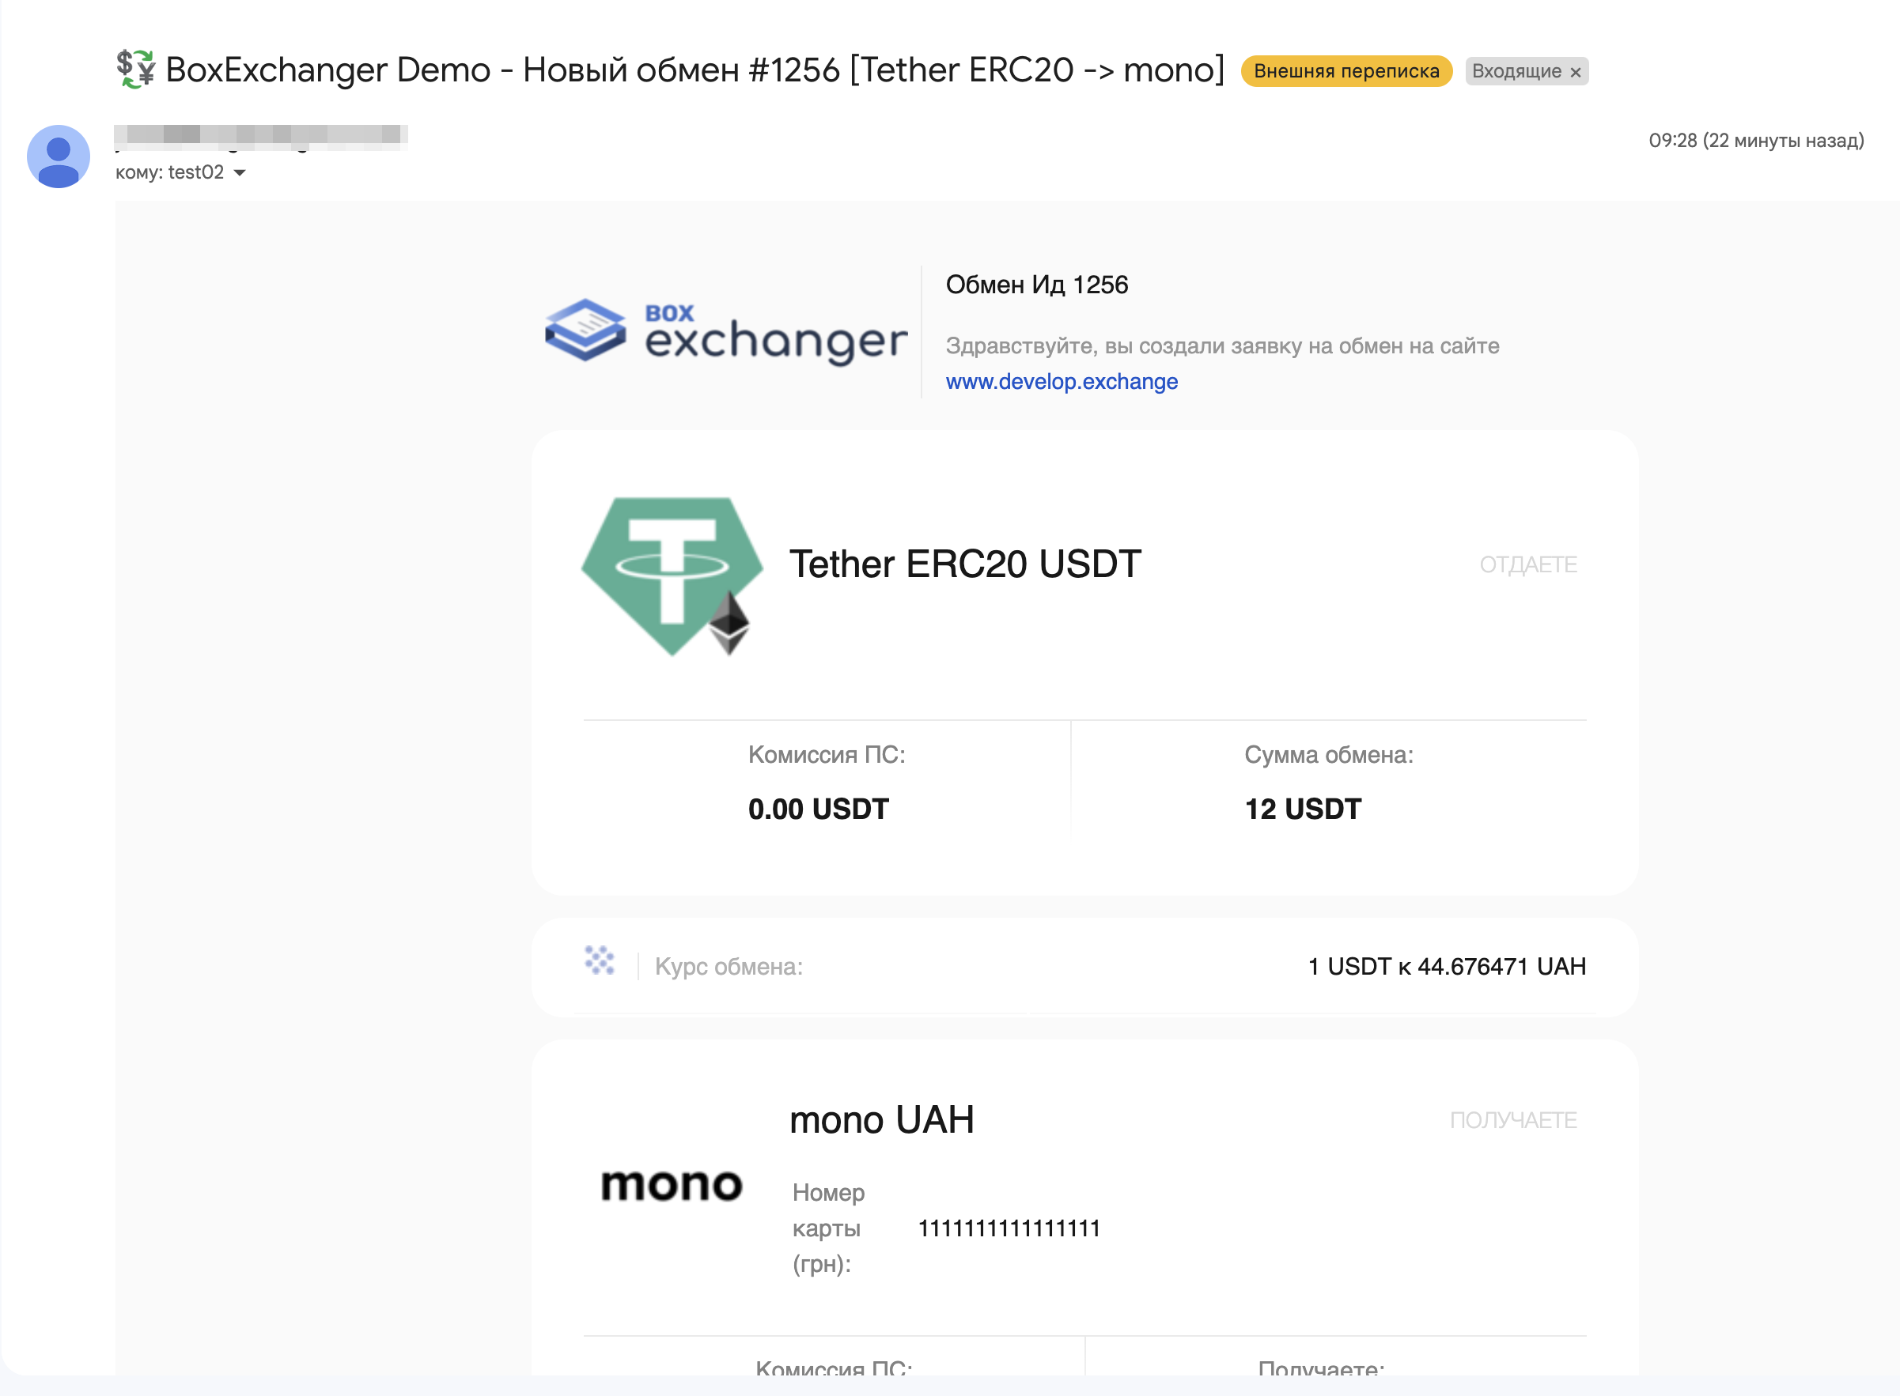Viewport: 1900px width, 1396px height.
Task: Click the 09:28 message timestamp
Action: tap(1755, 140)
